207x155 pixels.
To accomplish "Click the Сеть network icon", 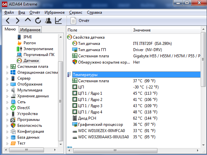I will click(13, 102).
